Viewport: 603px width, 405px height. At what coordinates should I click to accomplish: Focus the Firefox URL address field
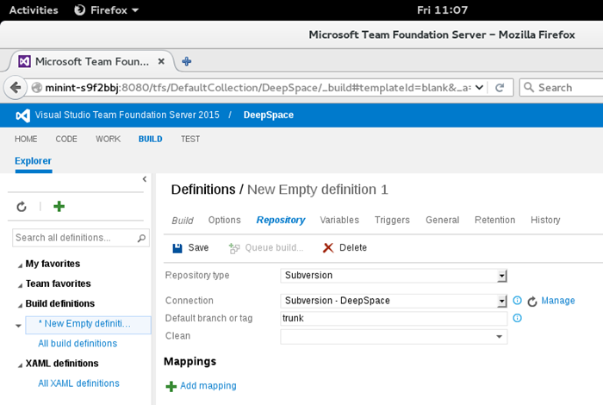(x=258, y=88)
